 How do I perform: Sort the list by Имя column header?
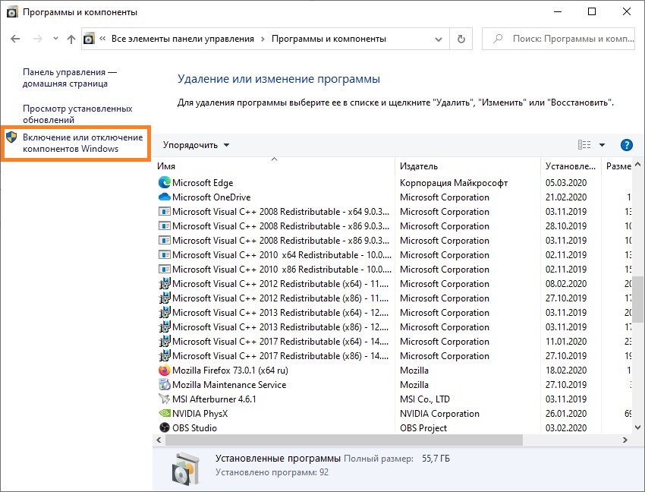click(275, 166)
